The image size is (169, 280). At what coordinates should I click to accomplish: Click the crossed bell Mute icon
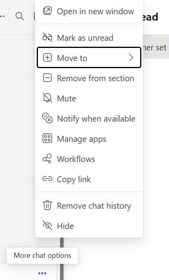[47, 98]
